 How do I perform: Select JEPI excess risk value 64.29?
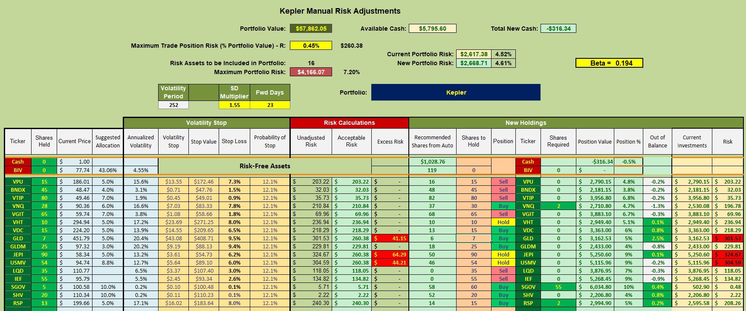390,254
